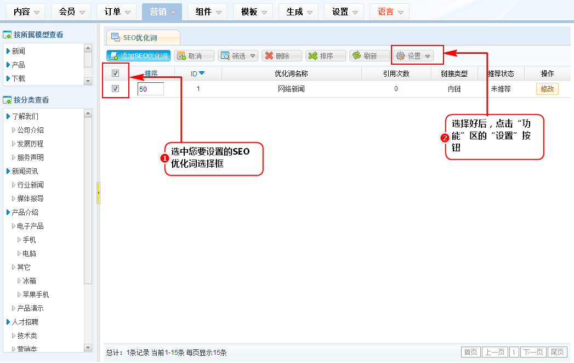Click the sidebar collapse handle
The height and width of the screenshot is (363, 574).
pos(98,193)
